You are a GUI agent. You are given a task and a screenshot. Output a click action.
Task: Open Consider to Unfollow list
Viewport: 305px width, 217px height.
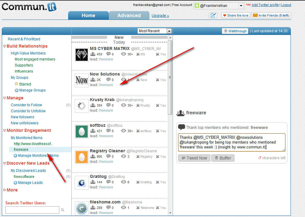click(28, 111)
